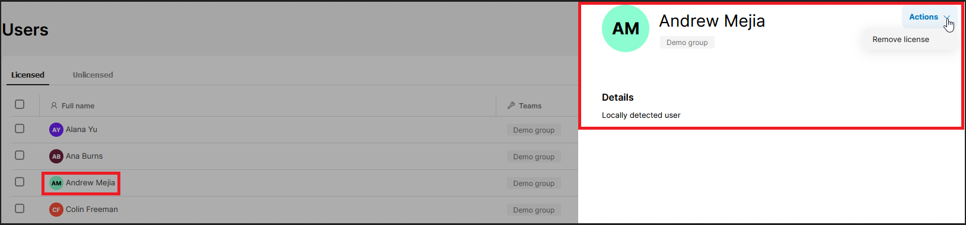Tick the checkbox next to Andrew Mejia
966x225 pixels.
(x=20, y=182)
